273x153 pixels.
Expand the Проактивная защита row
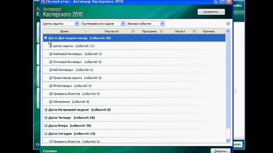[x=50, y=78]
